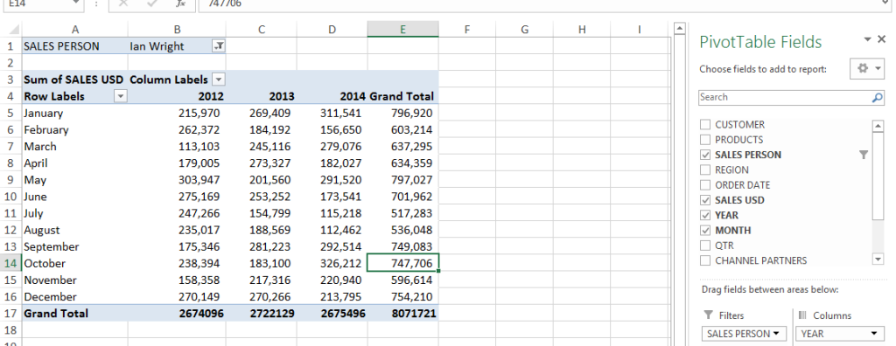The height and width of the screenshot is (346, 896).
Task: Check the PRODUCTS field checkbox
Action: pyautogui.click(x=705, y=140)
